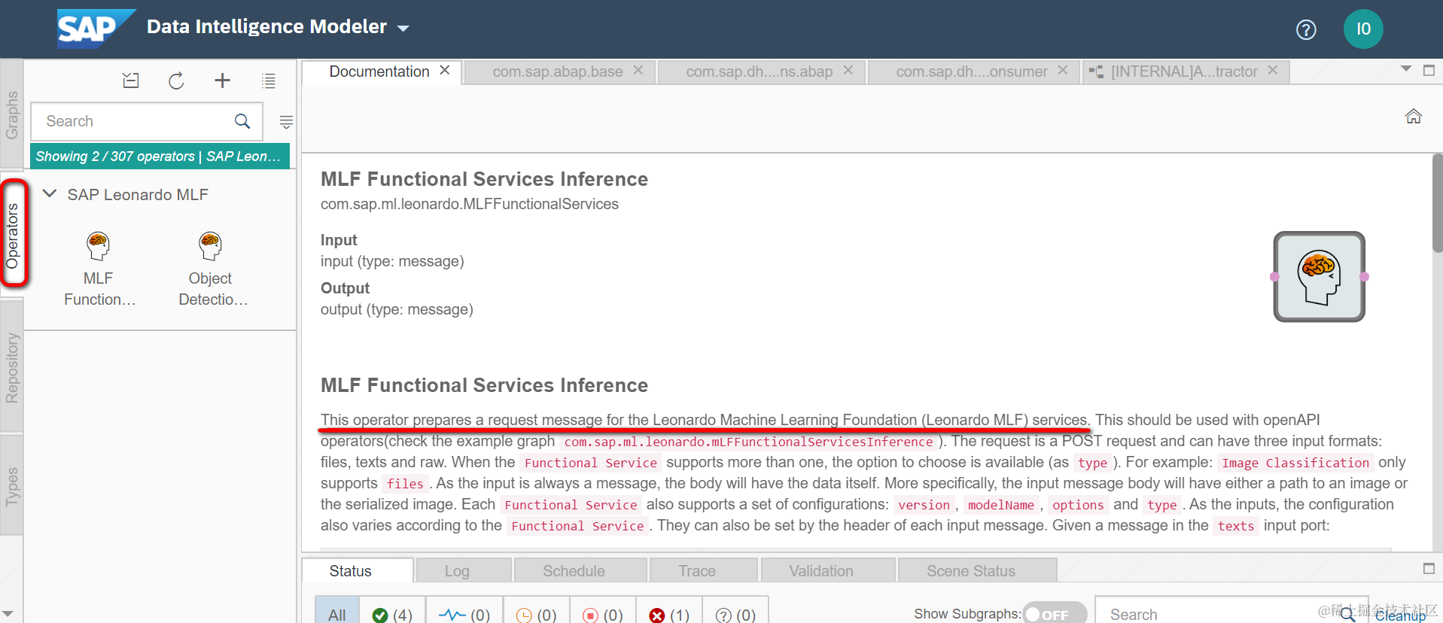Click the Cleanup button
The image size is (1443, 623).
[x=1401, y=615]
